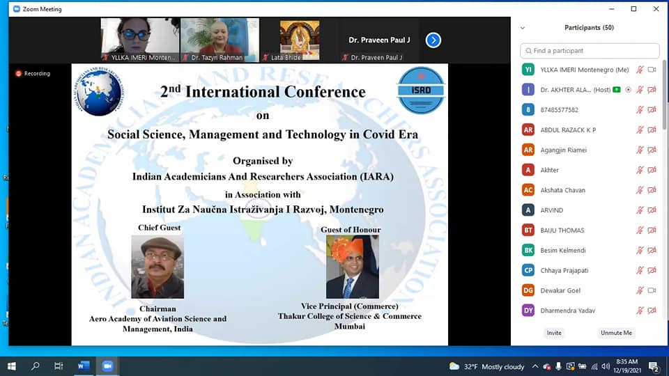
Task: Select participant name Chhaya Prajapati
Action: (564, 270)
